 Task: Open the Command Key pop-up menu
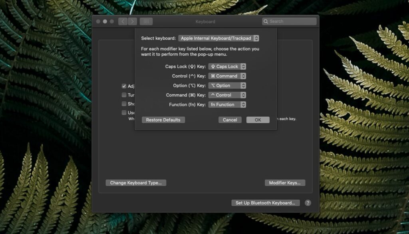pos(227,95)
